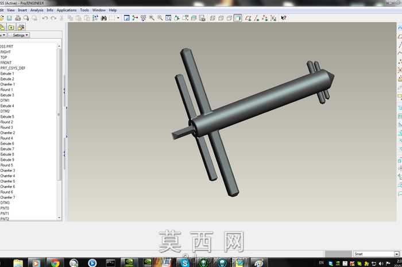The image size is (402, 267).
Task: Select Chamfer 1 in model tree
Action: coord(7,84)
